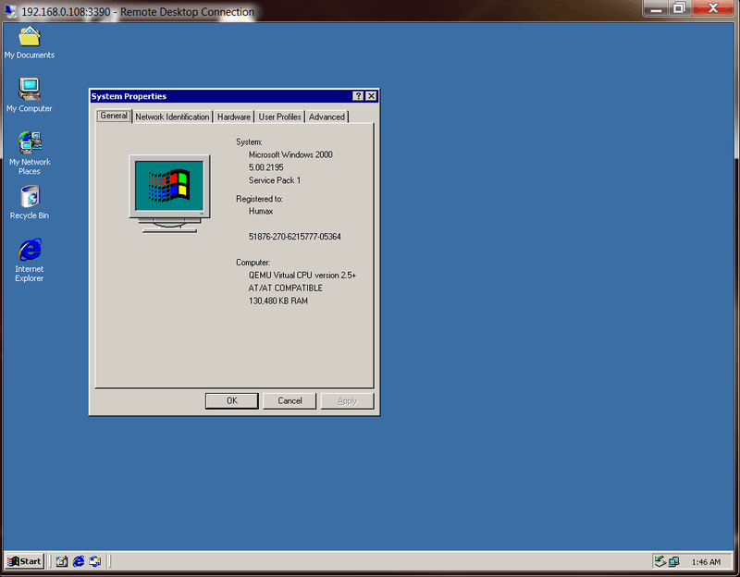Click QEMU Virtual CPU version text
The height and width of the screenshot is (577, 740).
tap(302, 275)
